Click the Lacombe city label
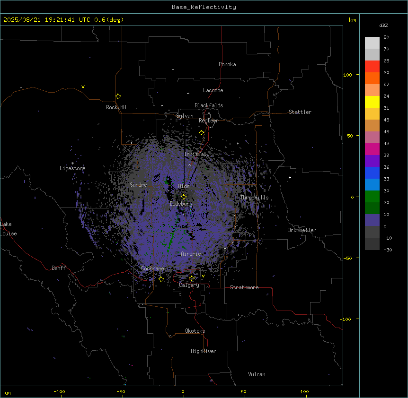This screenshot has height=398, width=408. (x=213, y=90)
